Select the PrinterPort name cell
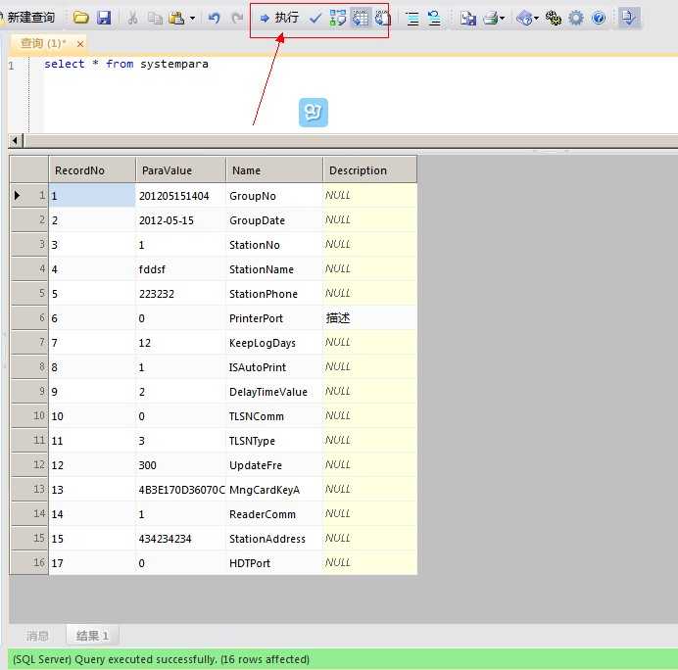 point(274,318)
